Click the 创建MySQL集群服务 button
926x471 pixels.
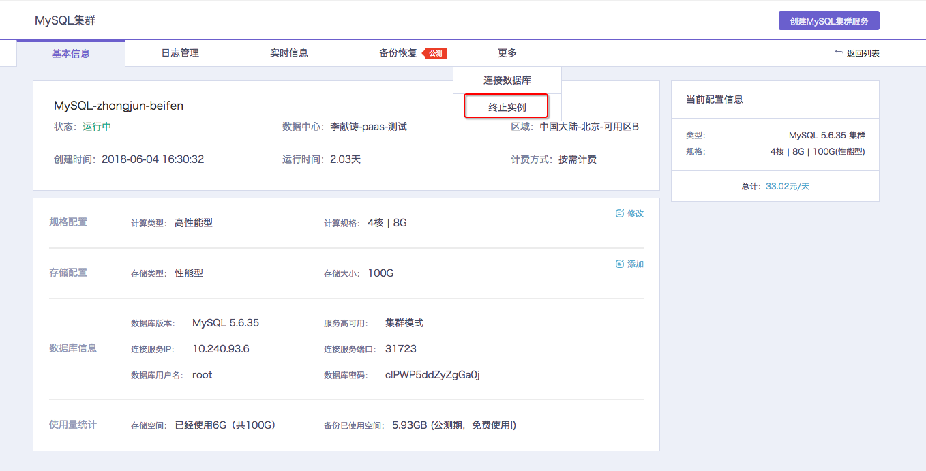(x=829, y=20)
